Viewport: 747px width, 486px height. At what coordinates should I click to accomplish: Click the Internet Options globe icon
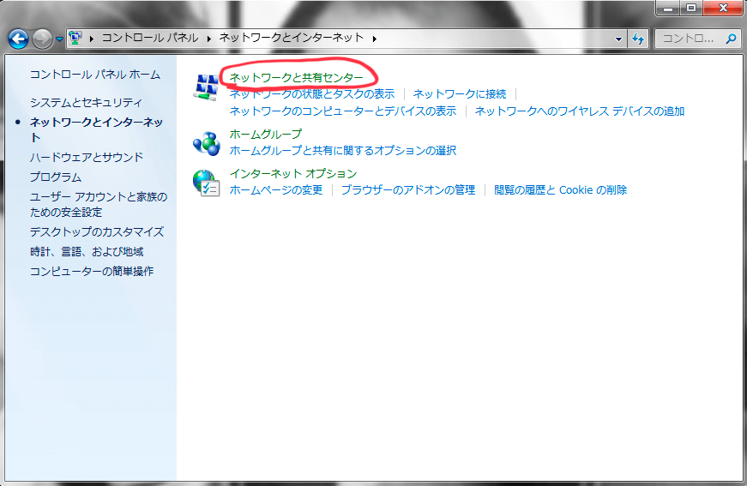[x=207, y=183]
